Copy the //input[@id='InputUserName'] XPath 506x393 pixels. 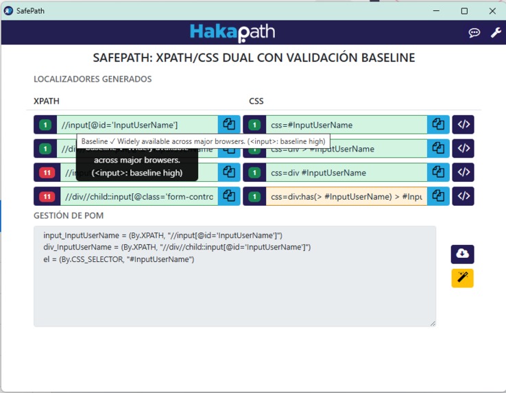pyautogui.click(x=229, y=125)
